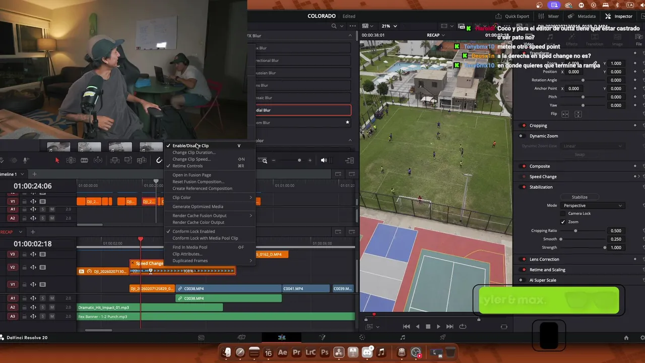Open Stabilization Mode Perspective dropdown

tap(593, 206)
